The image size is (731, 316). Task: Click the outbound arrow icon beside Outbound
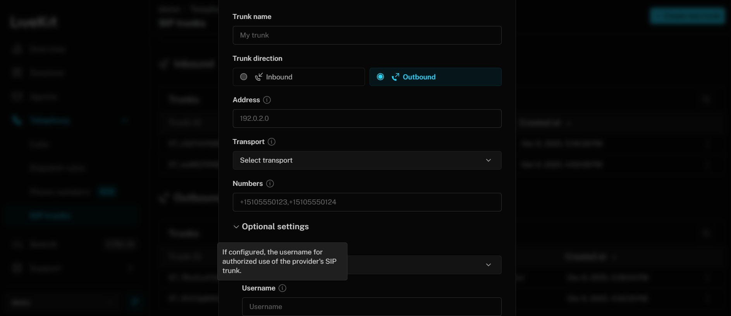pyautogui.click(x=395, y=77)
